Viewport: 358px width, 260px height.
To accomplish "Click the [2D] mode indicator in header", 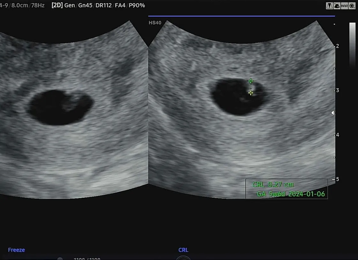I will point(57,5).
